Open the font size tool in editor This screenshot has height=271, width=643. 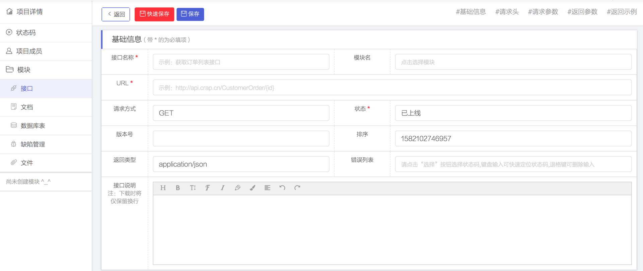[x=193, y=188]
